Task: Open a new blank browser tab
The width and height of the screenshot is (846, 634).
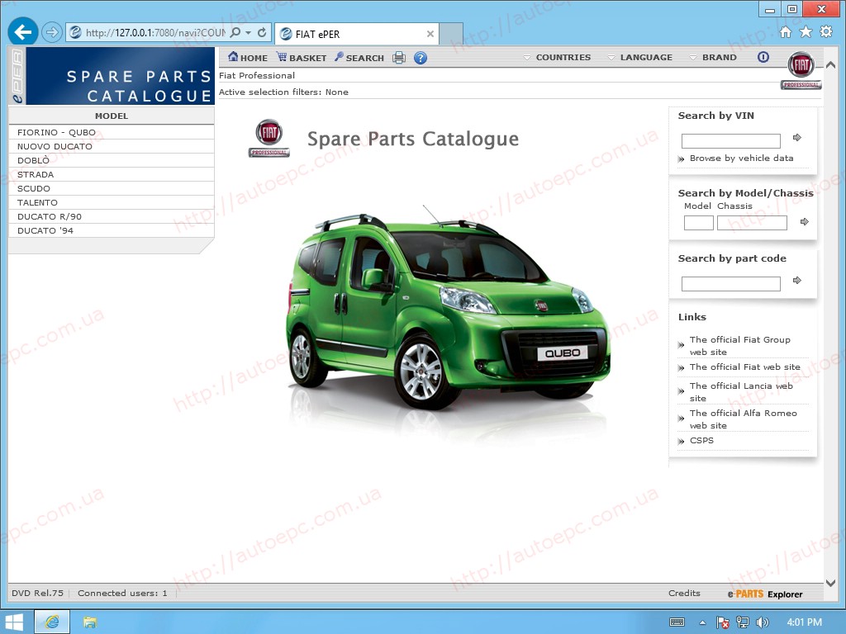Action: [451, 34]
